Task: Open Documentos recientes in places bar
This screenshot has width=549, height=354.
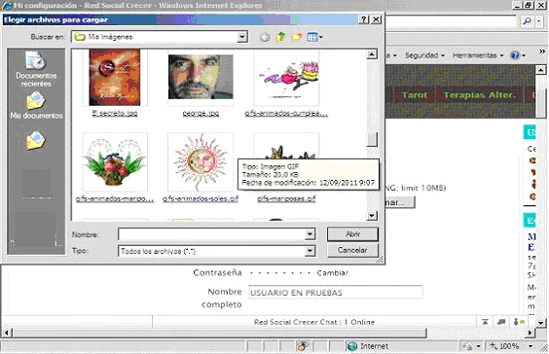Action: point(36,69)
